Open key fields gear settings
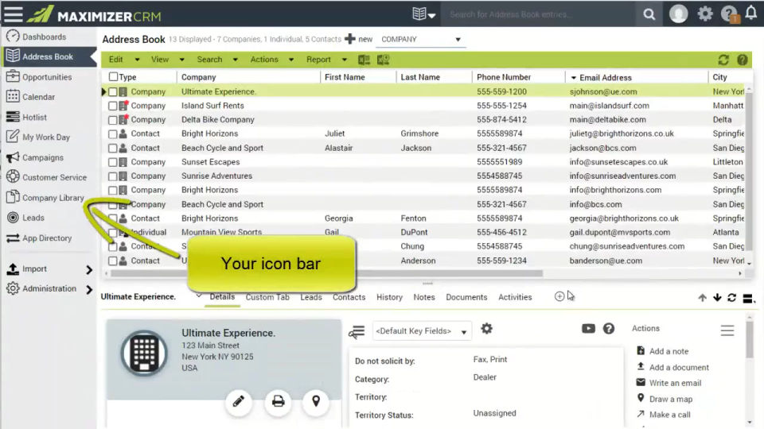 click(486, 329)
